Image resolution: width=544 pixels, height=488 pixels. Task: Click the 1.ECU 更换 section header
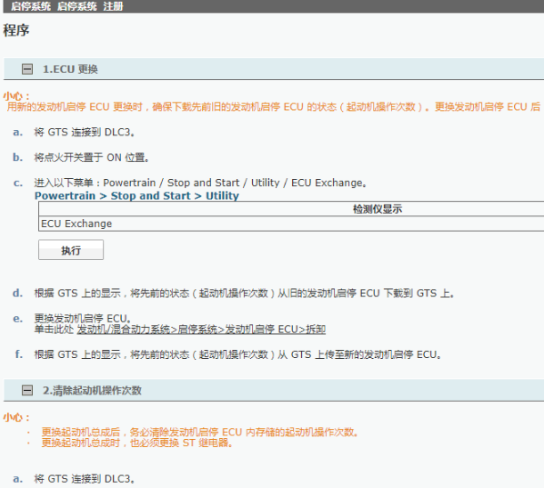click(274, 69)
